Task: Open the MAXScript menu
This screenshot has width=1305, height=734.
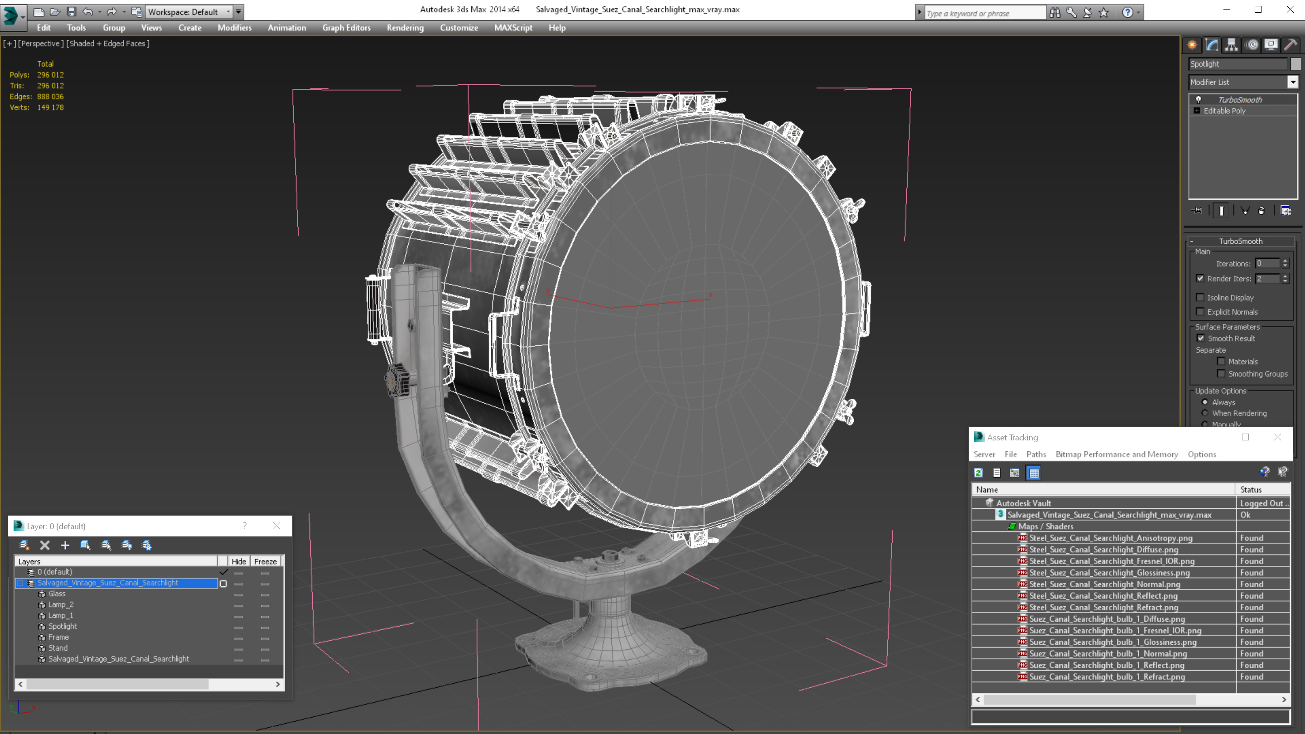Action: click(513, 28)
